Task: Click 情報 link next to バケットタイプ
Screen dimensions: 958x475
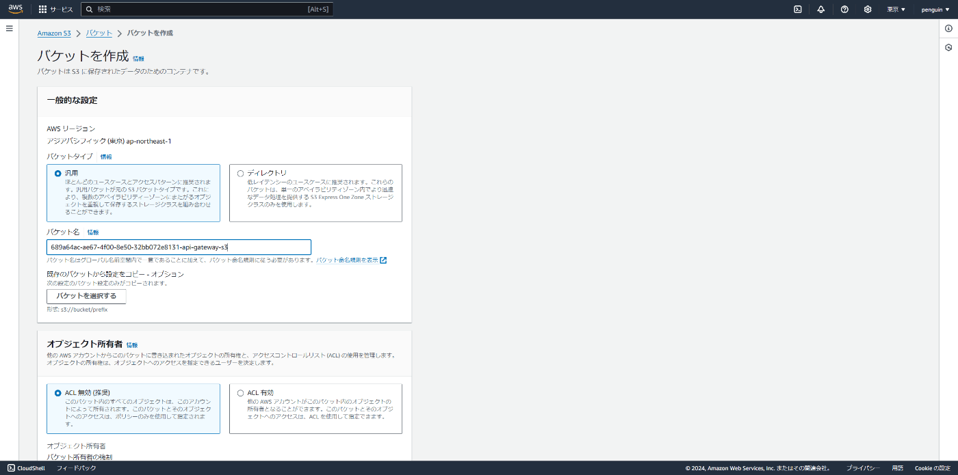Action: coord(106,157)
